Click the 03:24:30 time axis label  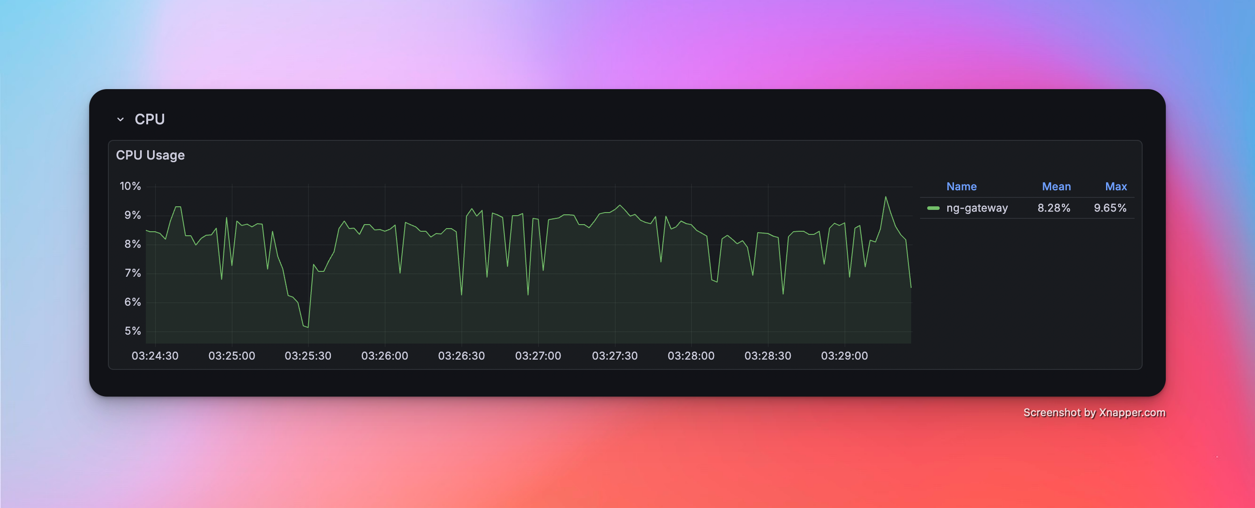point(155,356)
